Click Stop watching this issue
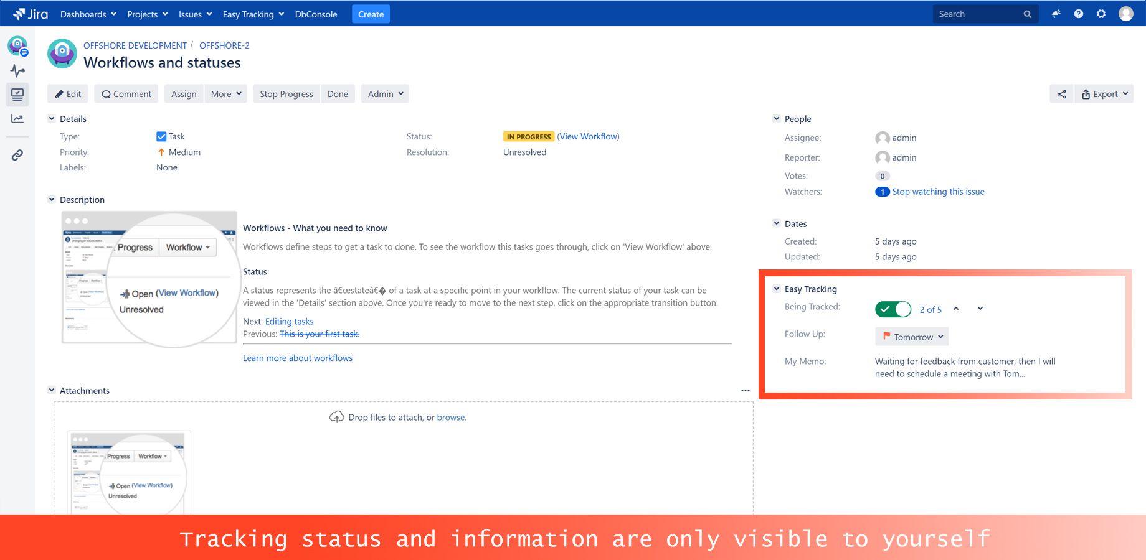This screenshot has width=1146, height=560. 938,192
